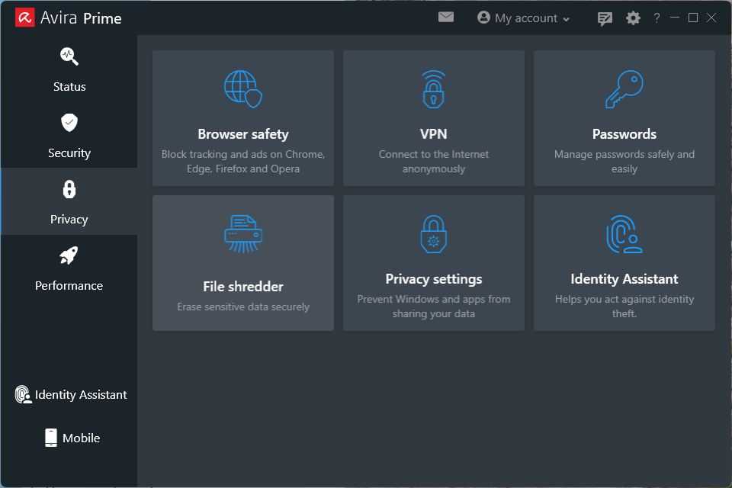Image resolution: width=732 pixels, height=488 pixels.
Task: Click the Avira Prime title text
Action: coord(81,18)
